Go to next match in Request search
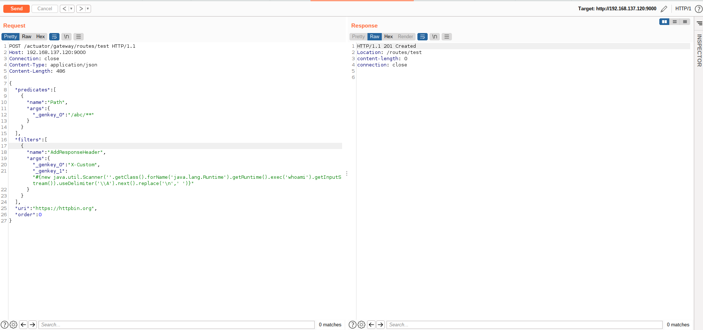703x330 pixels. 33,324
